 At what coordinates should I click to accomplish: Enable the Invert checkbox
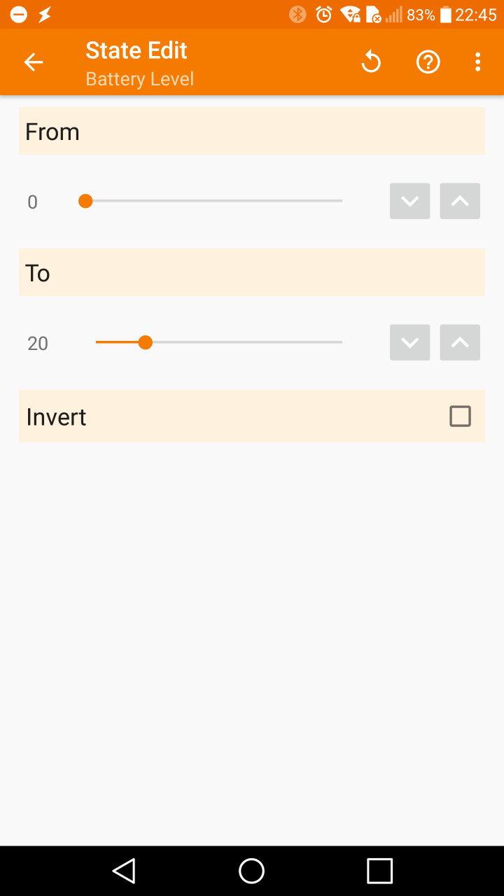[x=460, y=416]
